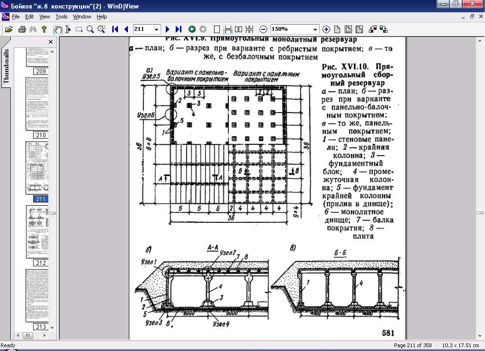Rotate the page left

pyautogui.click(x=373, y=29)
